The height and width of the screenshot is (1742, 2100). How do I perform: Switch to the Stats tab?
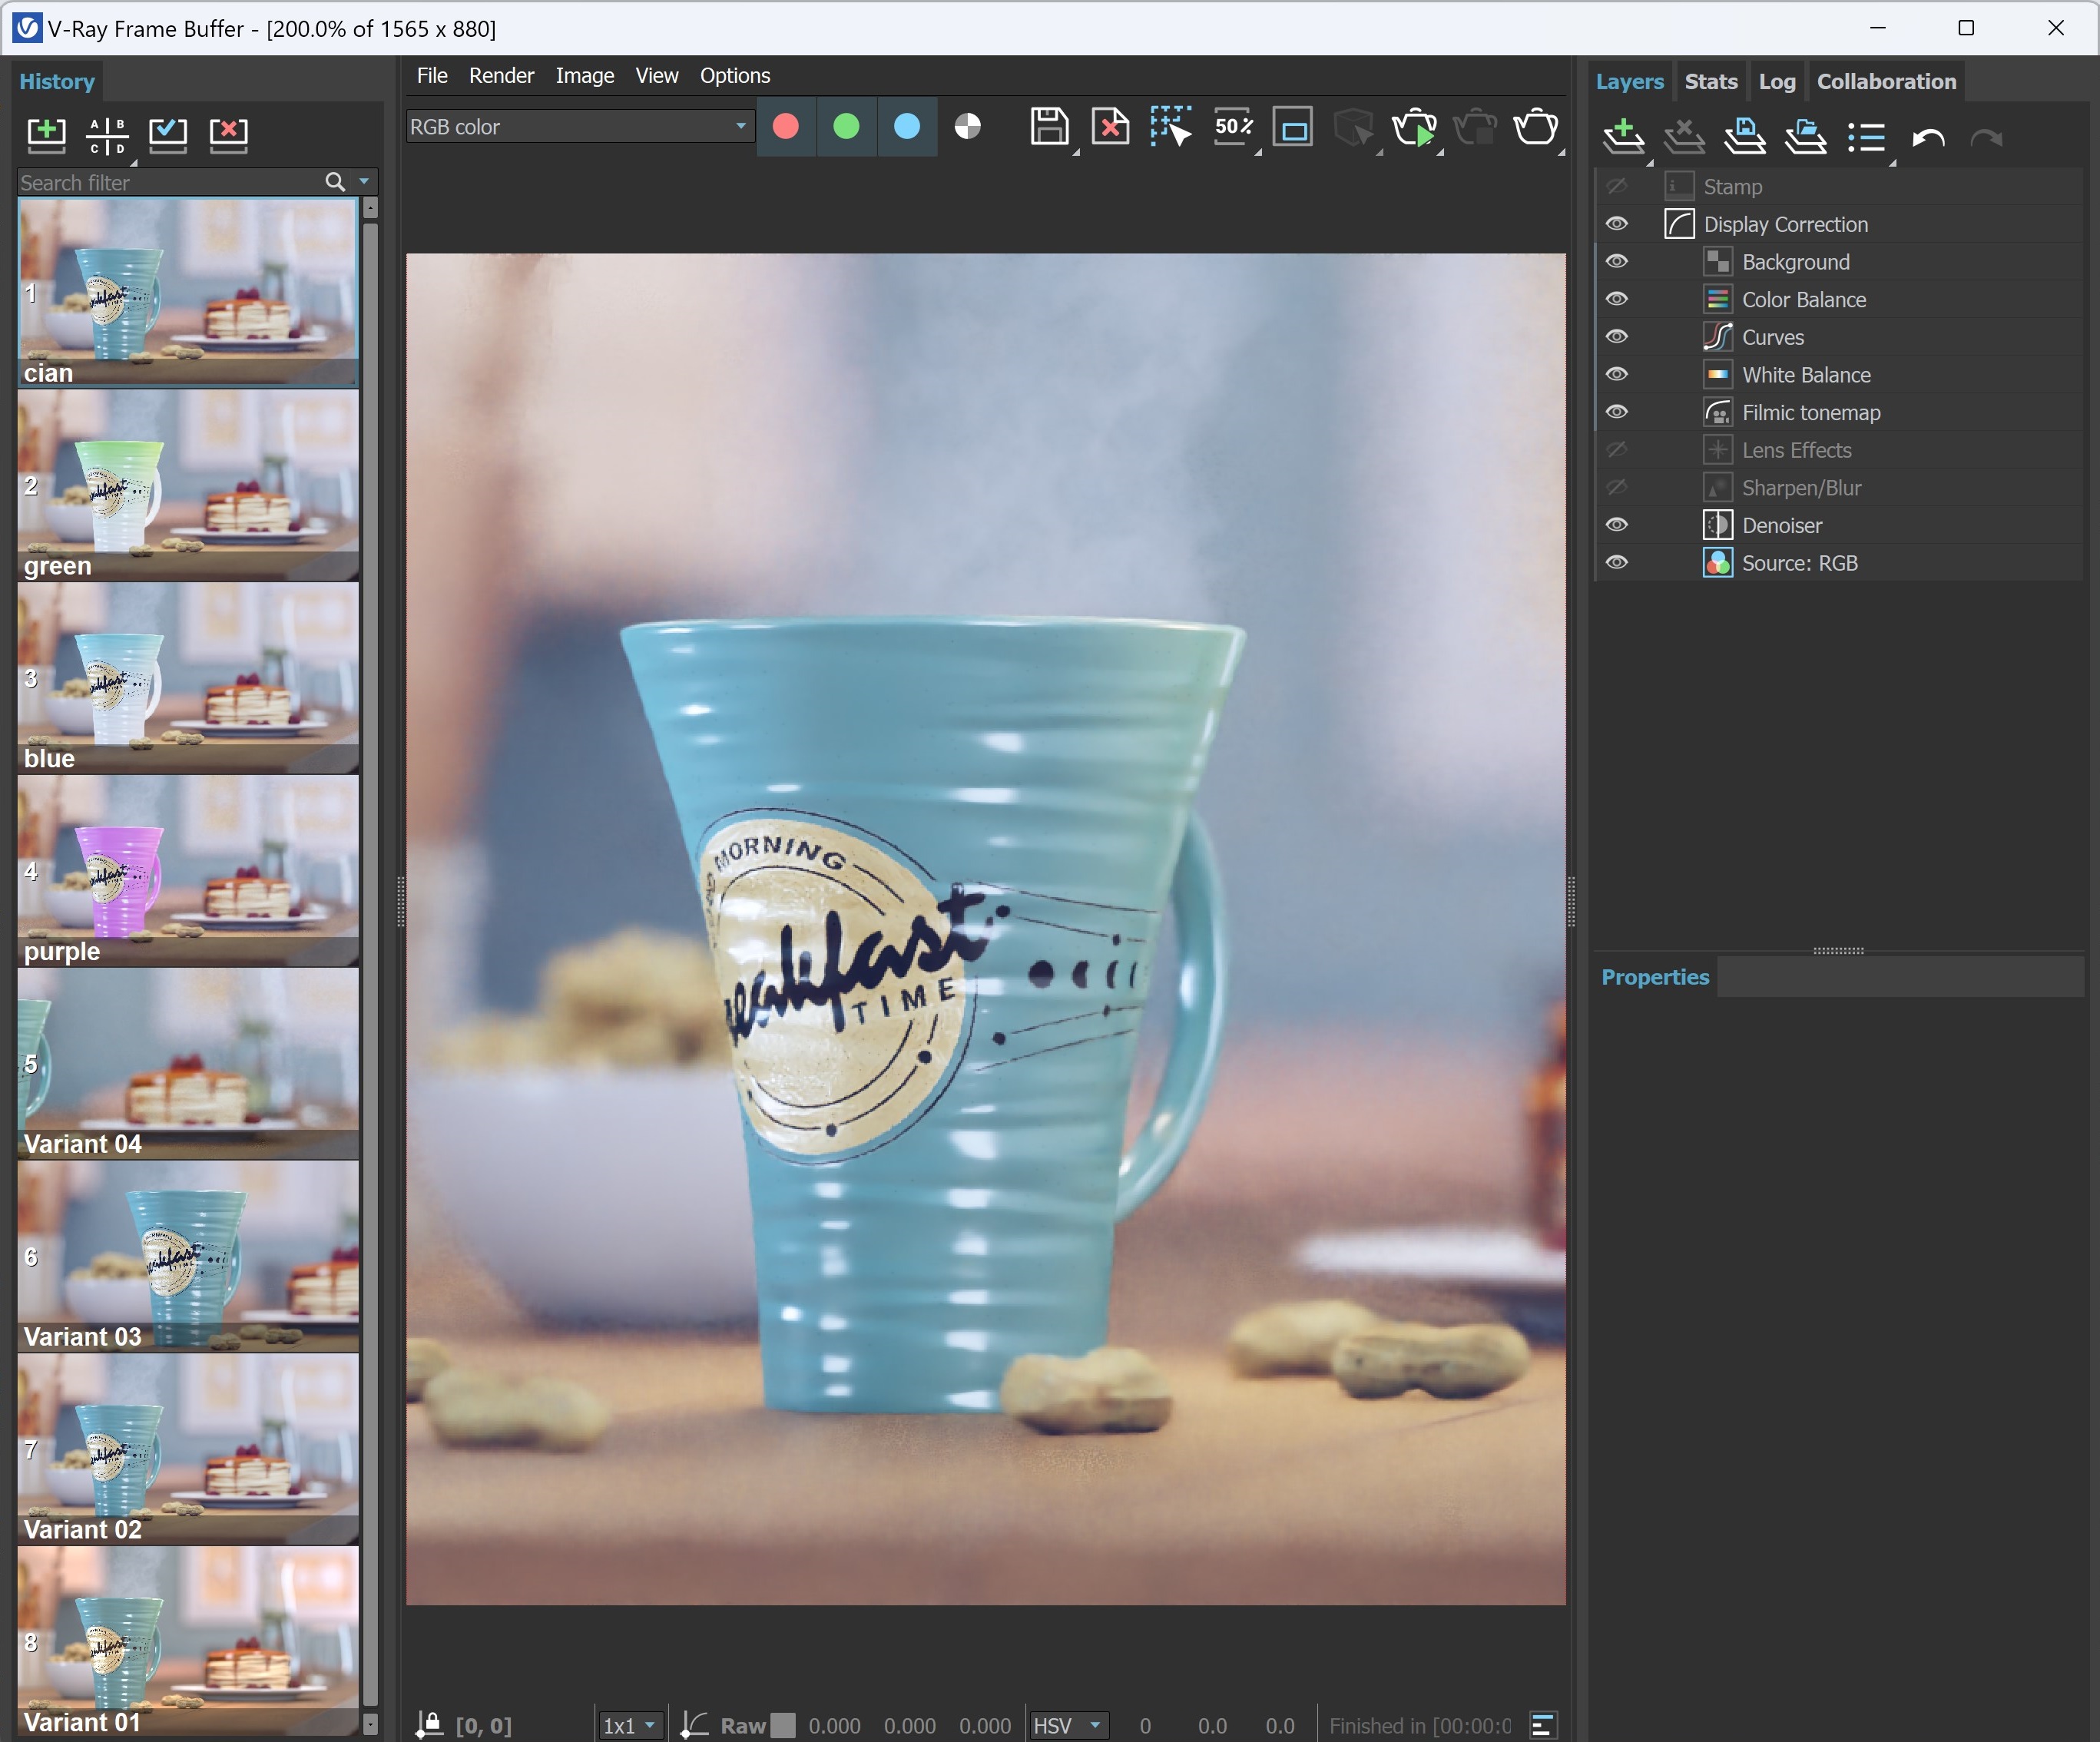[1711, 81]
